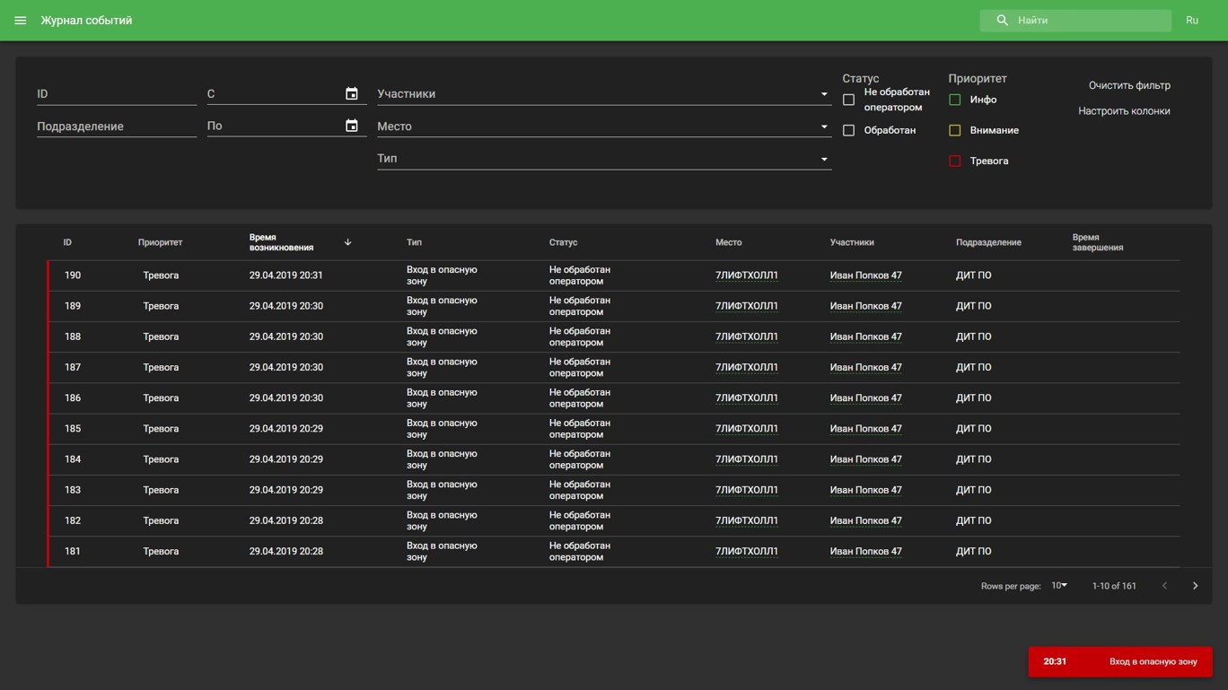Sort by the ID column header

tap(67, 242)
